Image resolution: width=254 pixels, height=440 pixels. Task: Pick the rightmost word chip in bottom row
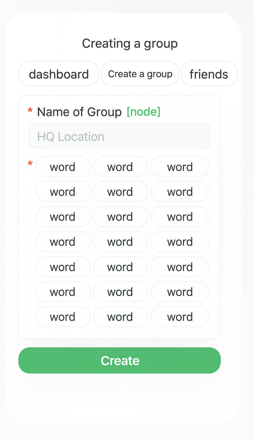click(180, 317)
